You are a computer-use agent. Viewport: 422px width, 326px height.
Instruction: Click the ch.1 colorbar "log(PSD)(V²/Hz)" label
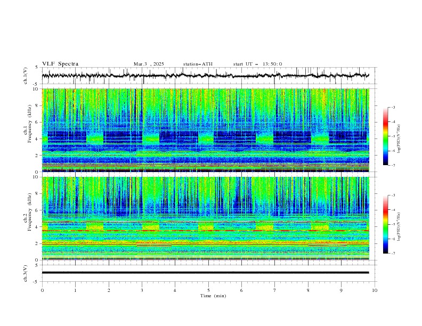pyautogui.click(x=399, y=139)
